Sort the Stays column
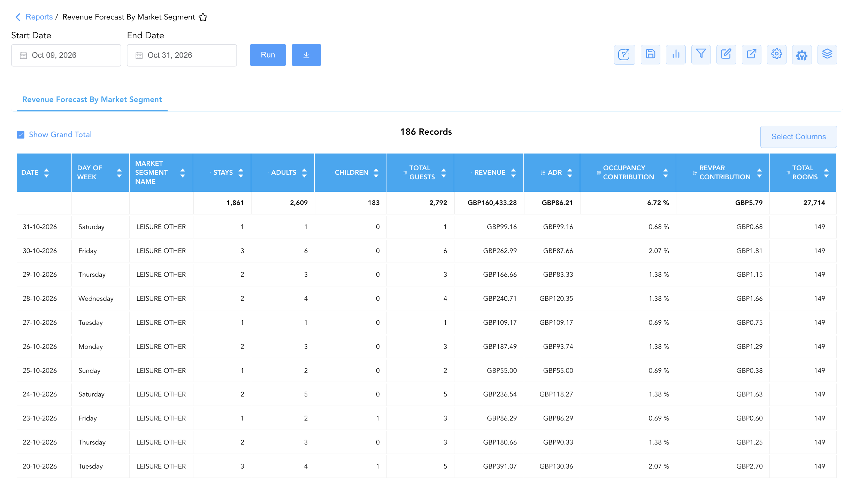Viewport: 844px width, 479px height. 241,173
